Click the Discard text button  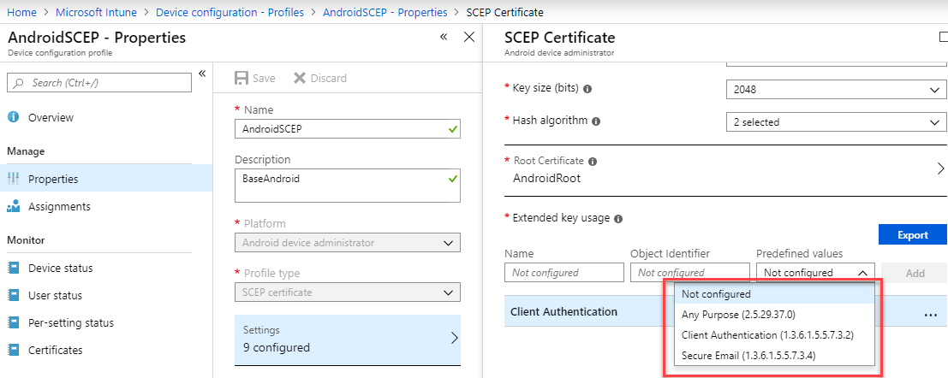pos(328,78)
